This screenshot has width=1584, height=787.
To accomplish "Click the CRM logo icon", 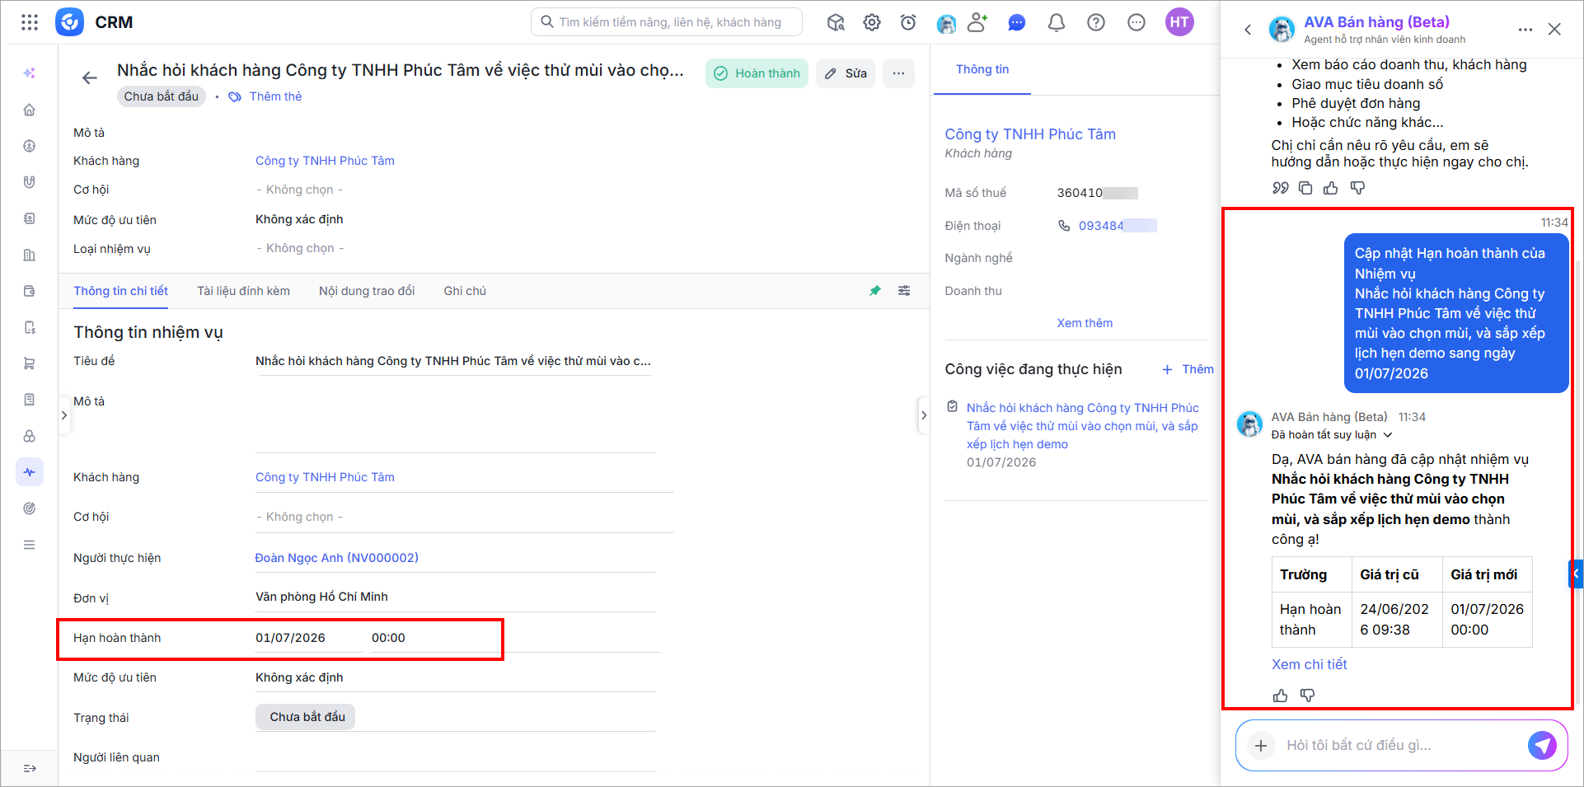I will (x=69, y=22).
